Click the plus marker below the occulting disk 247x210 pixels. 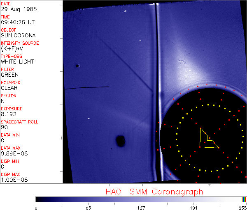pos(210,185)
